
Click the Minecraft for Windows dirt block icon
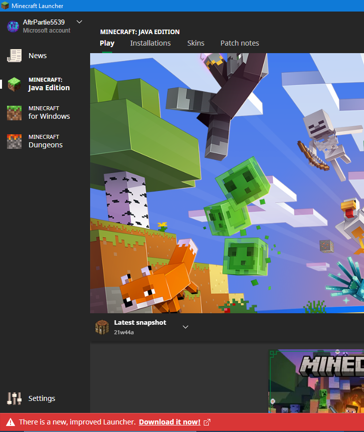pyautogui.click(x=15, y=113)
